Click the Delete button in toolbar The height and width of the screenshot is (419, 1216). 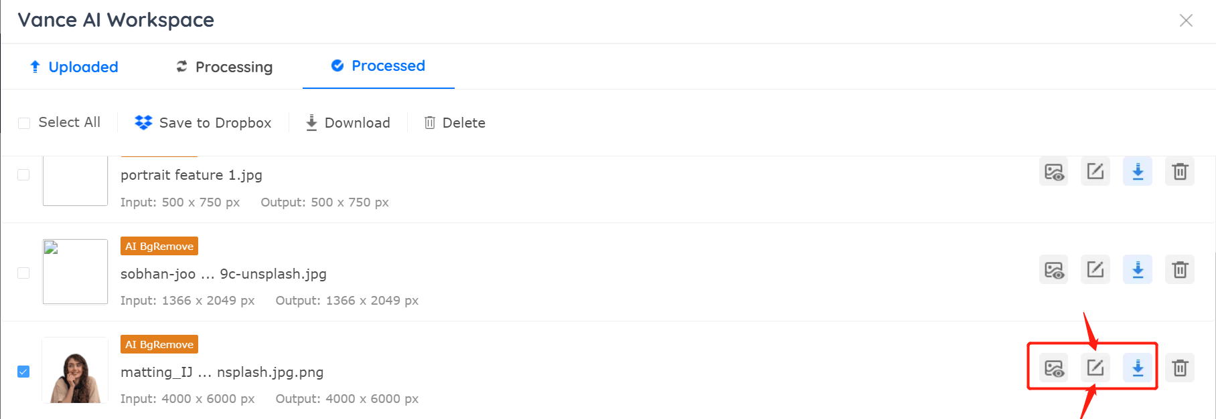455,123
